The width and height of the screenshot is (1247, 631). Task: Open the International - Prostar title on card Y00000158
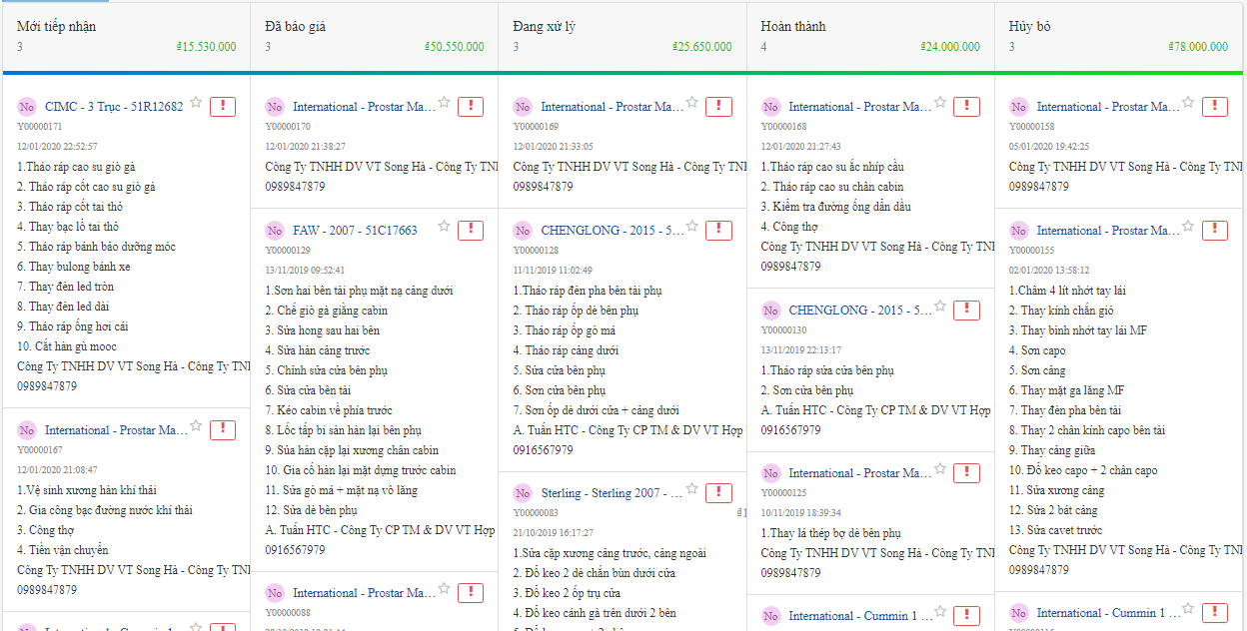(1107, 107)
